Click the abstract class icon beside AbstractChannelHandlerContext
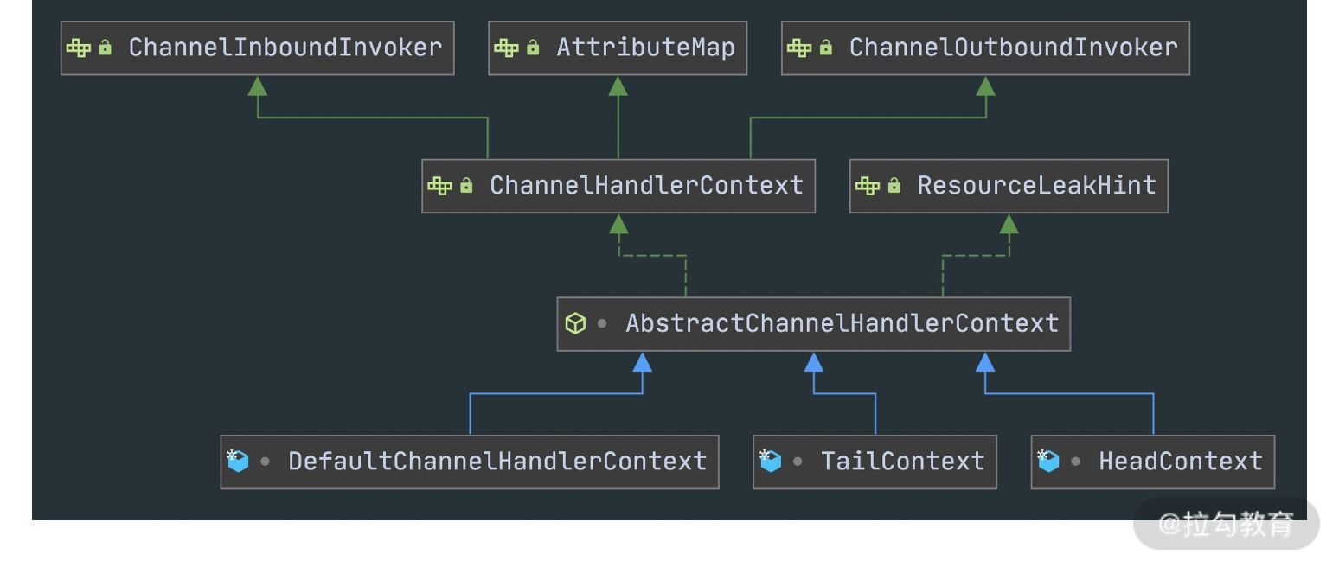Screen dimensions: 1339x567 click(574, 323)
